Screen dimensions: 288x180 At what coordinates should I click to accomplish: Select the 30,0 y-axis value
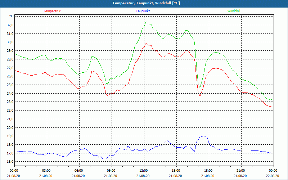10,42
